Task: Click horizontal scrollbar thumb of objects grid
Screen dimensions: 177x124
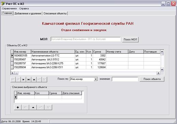Action: [16, 73]
